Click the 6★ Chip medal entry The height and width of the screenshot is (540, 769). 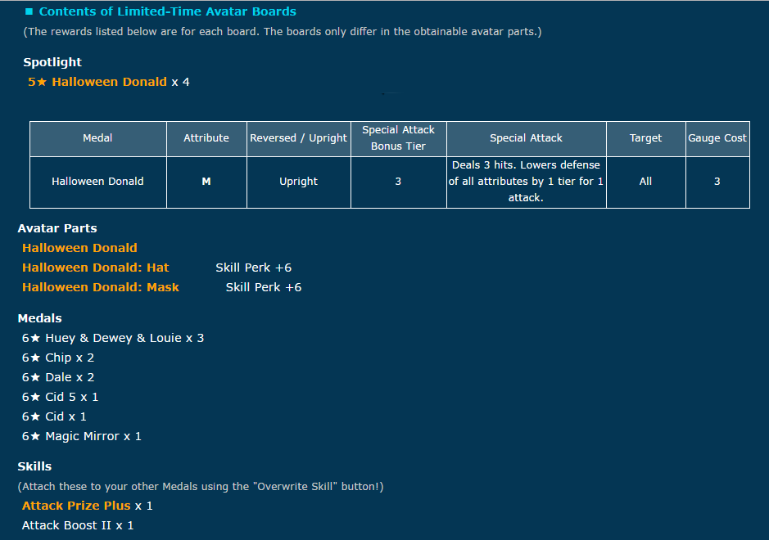point(58,358)
